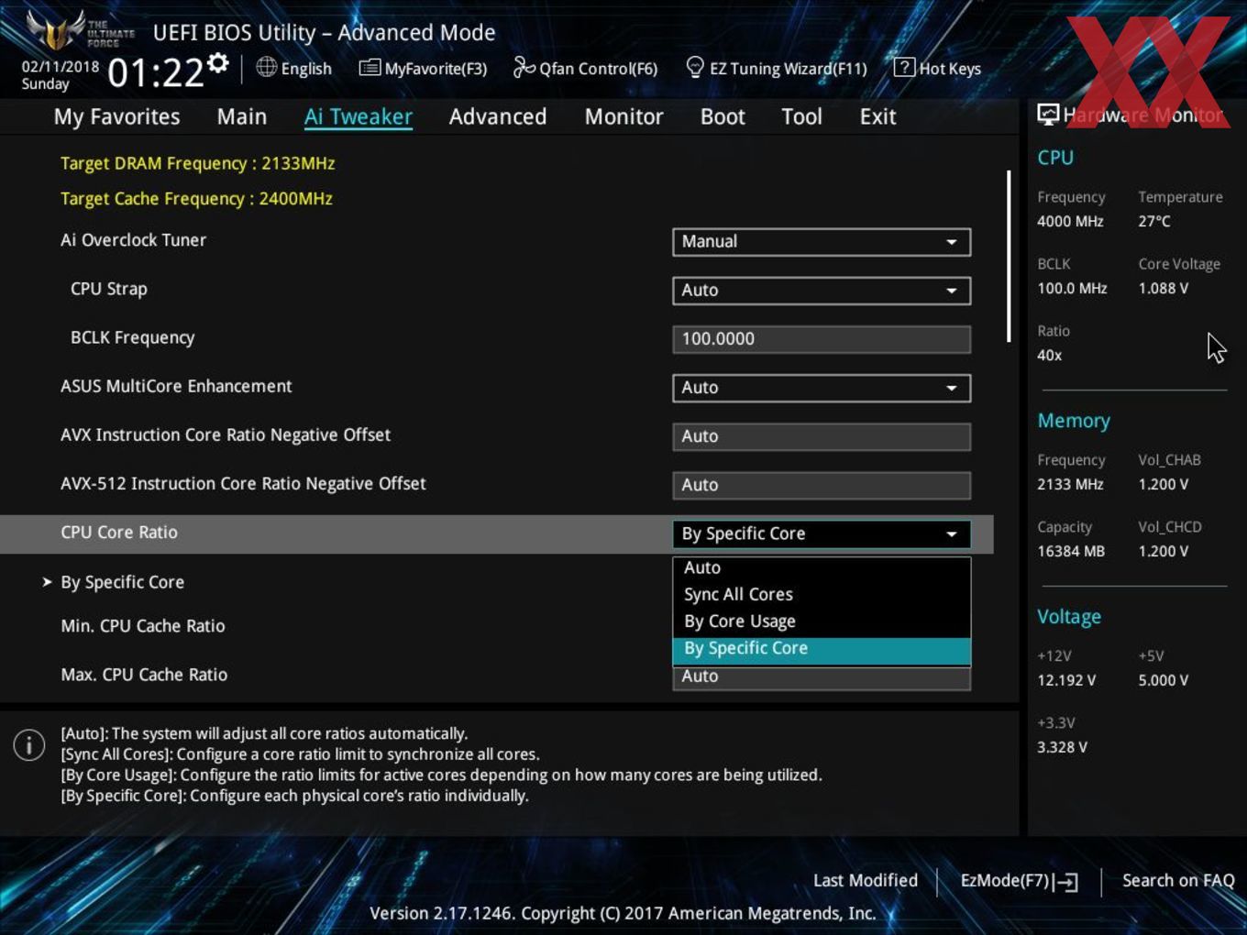
Task: Click the EzMode exit arrow icon
Action: (x=1065, y=882)
